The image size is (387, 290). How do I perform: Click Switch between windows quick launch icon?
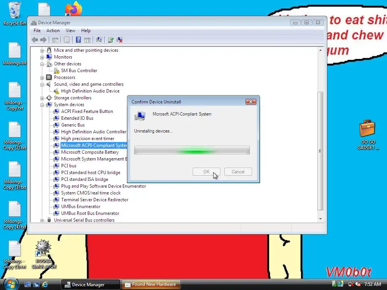tap(36, 284)
